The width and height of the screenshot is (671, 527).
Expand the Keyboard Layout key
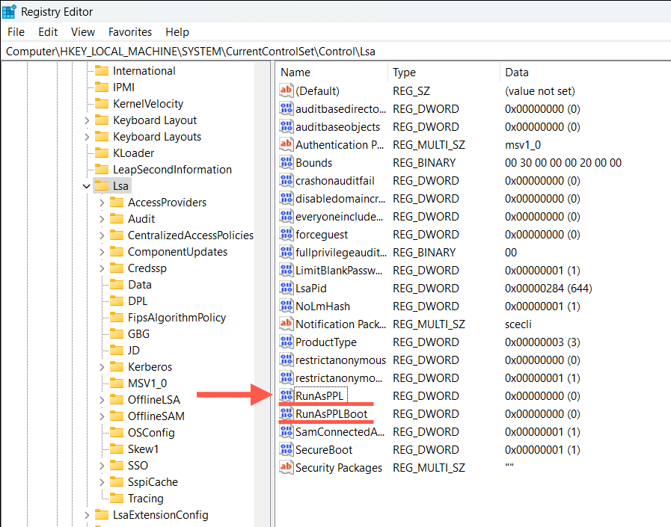coord(87,120)
